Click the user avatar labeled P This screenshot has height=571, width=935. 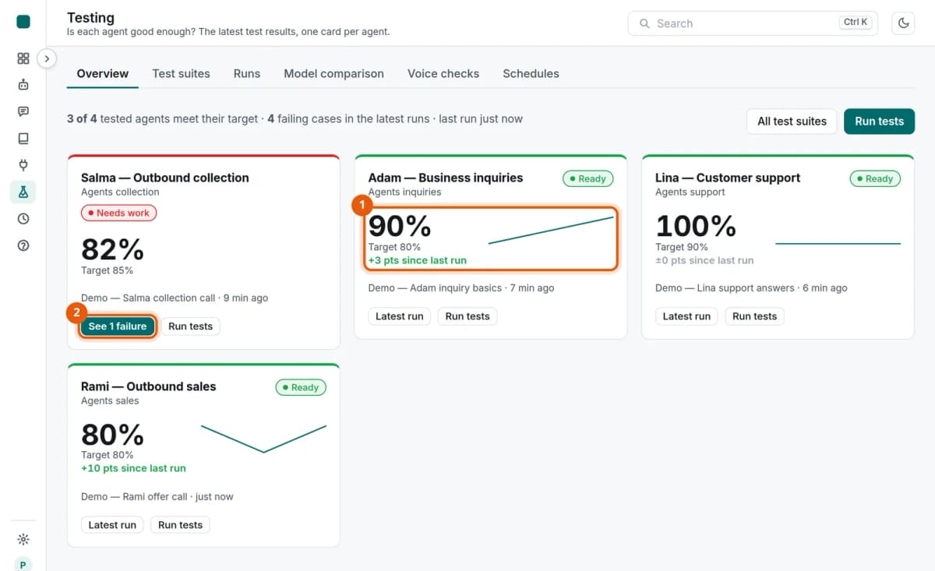23,565
